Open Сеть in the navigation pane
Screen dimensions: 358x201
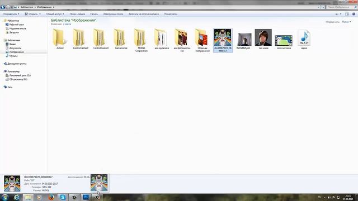point(10,87)
